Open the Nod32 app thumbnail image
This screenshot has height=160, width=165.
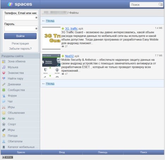51,66
